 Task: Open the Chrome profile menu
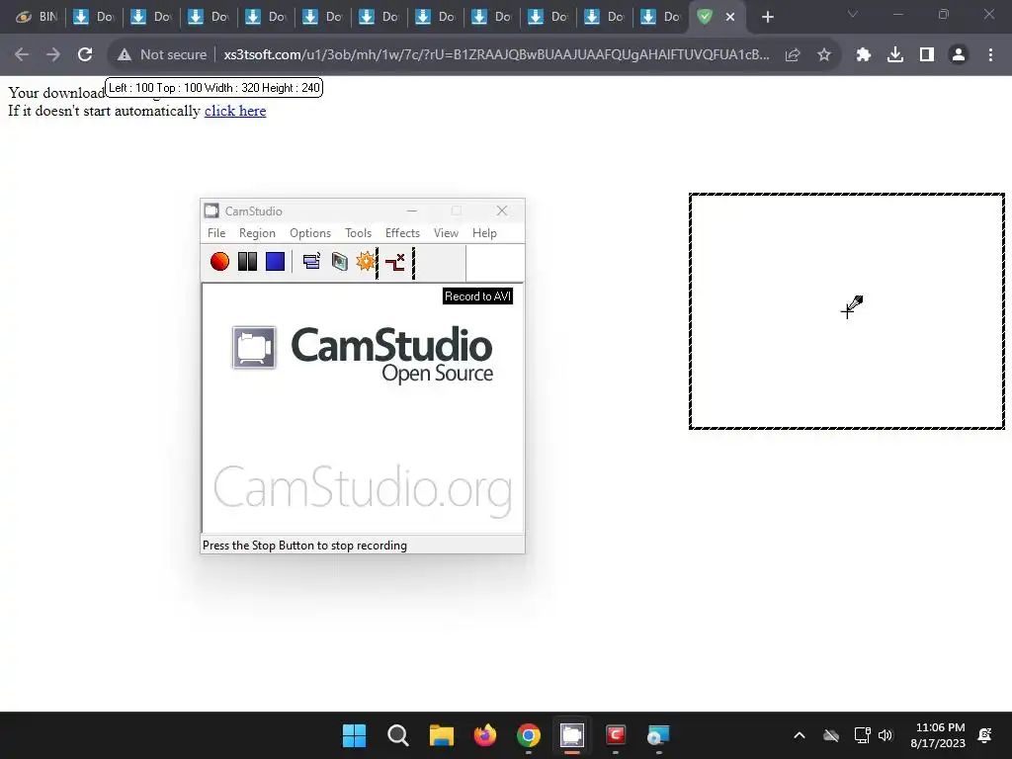click(959, 55)
